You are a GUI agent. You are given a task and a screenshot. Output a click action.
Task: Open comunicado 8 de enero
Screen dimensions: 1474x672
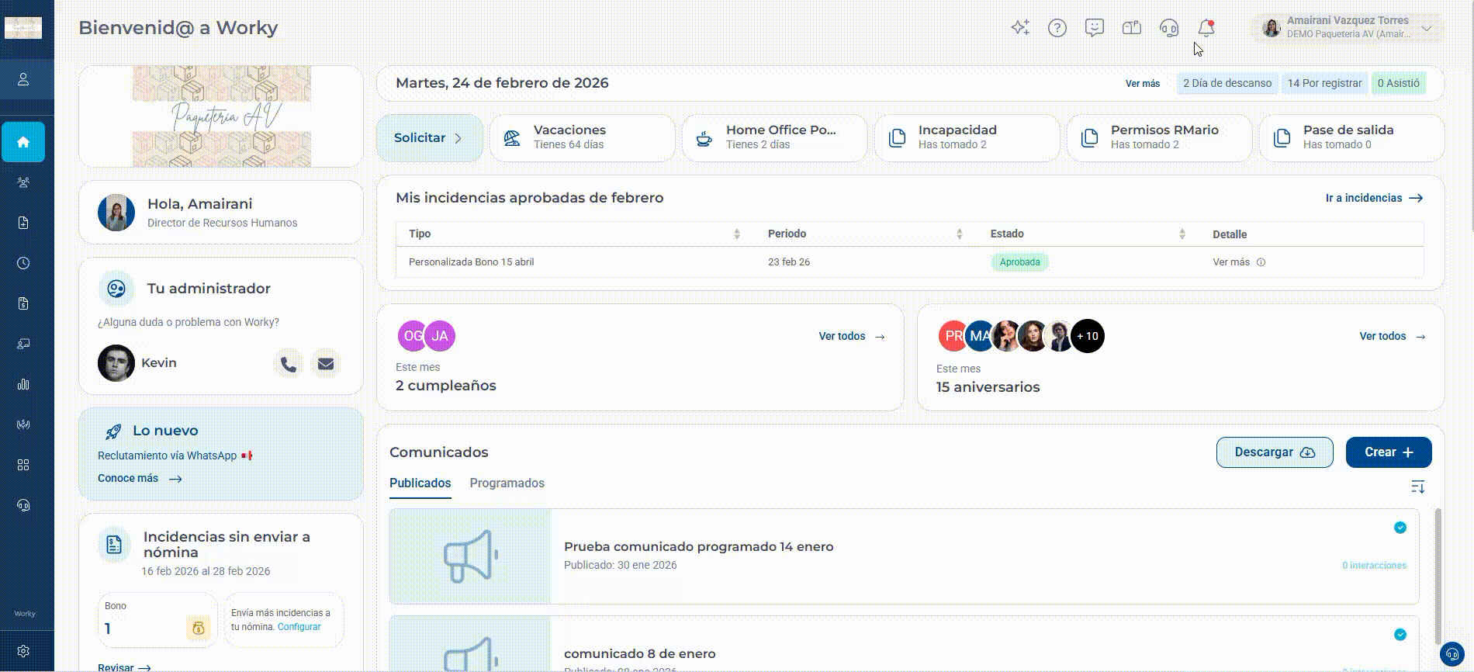point(904,643)
